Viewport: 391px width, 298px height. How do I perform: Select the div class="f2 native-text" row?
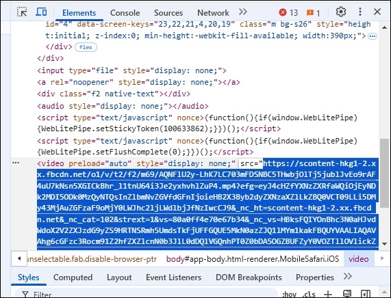[114, 94]
